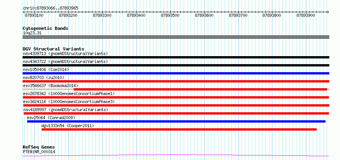The image size is (340, 160).
Task: Click ruler position 87893900
Action: 306,15
